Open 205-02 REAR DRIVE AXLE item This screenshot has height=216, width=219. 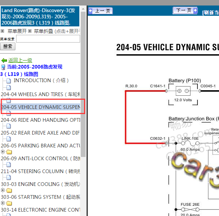coord(40,133)
